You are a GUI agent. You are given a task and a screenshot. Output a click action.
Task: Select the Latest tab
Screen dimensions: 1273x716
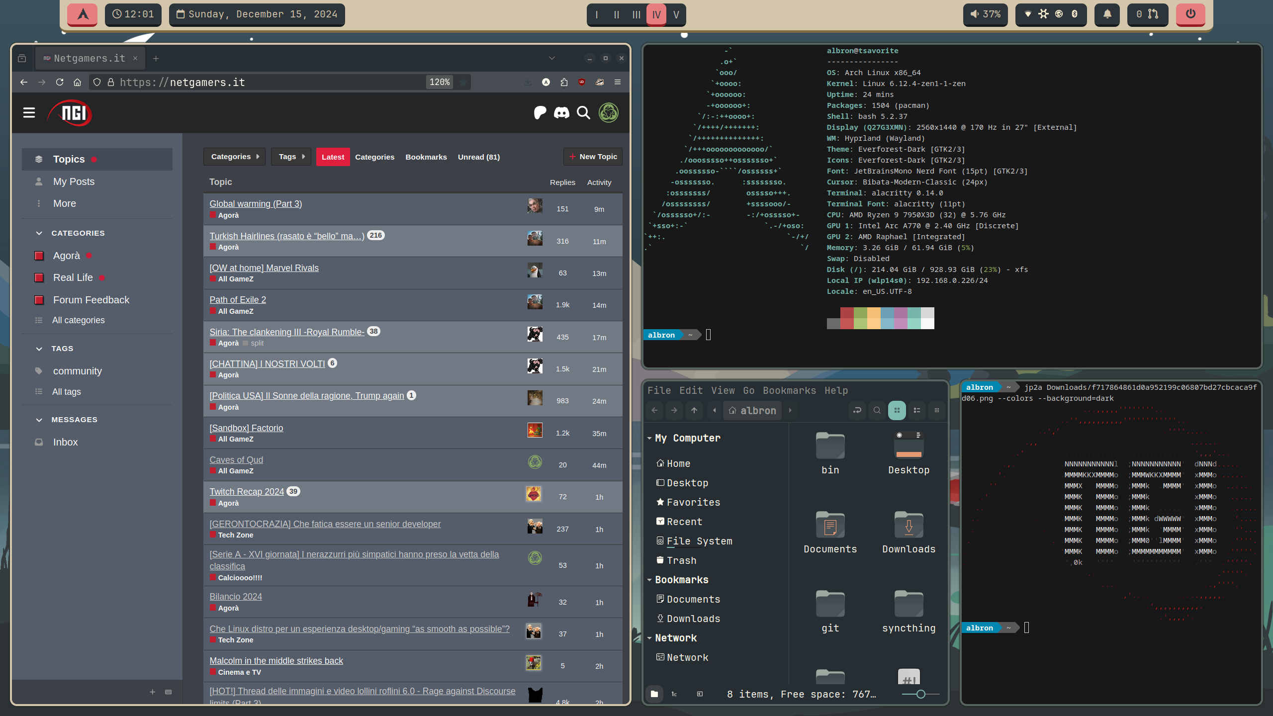(x=333, y=157)
